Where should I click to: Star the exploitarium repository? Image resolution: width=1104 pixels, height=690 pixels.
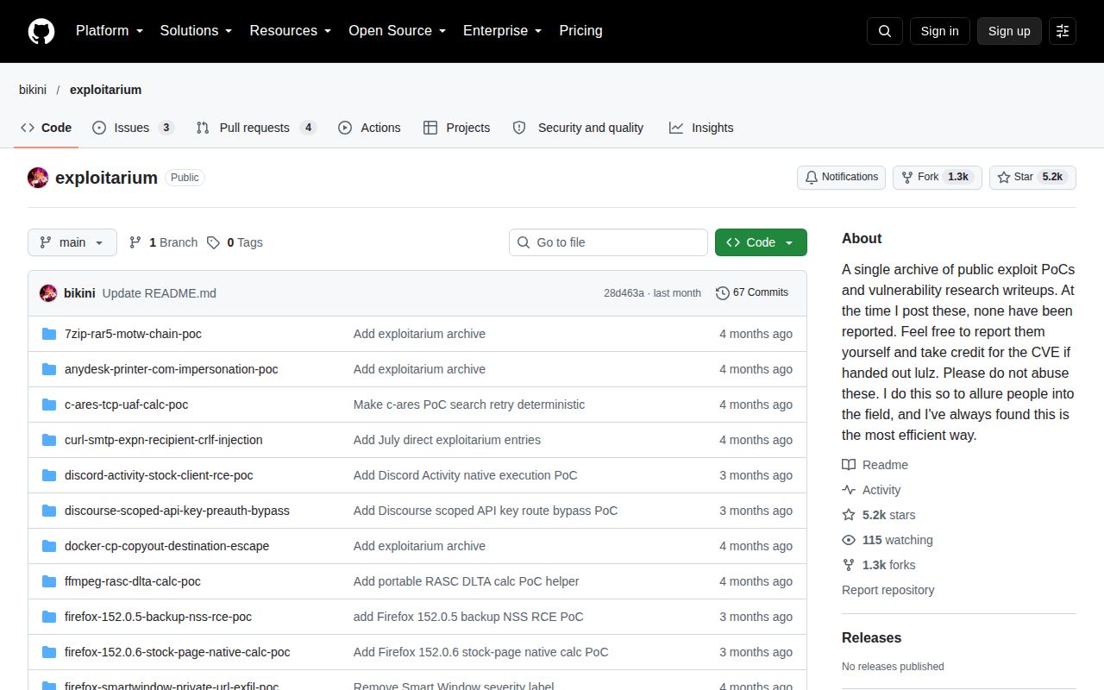1032,178
